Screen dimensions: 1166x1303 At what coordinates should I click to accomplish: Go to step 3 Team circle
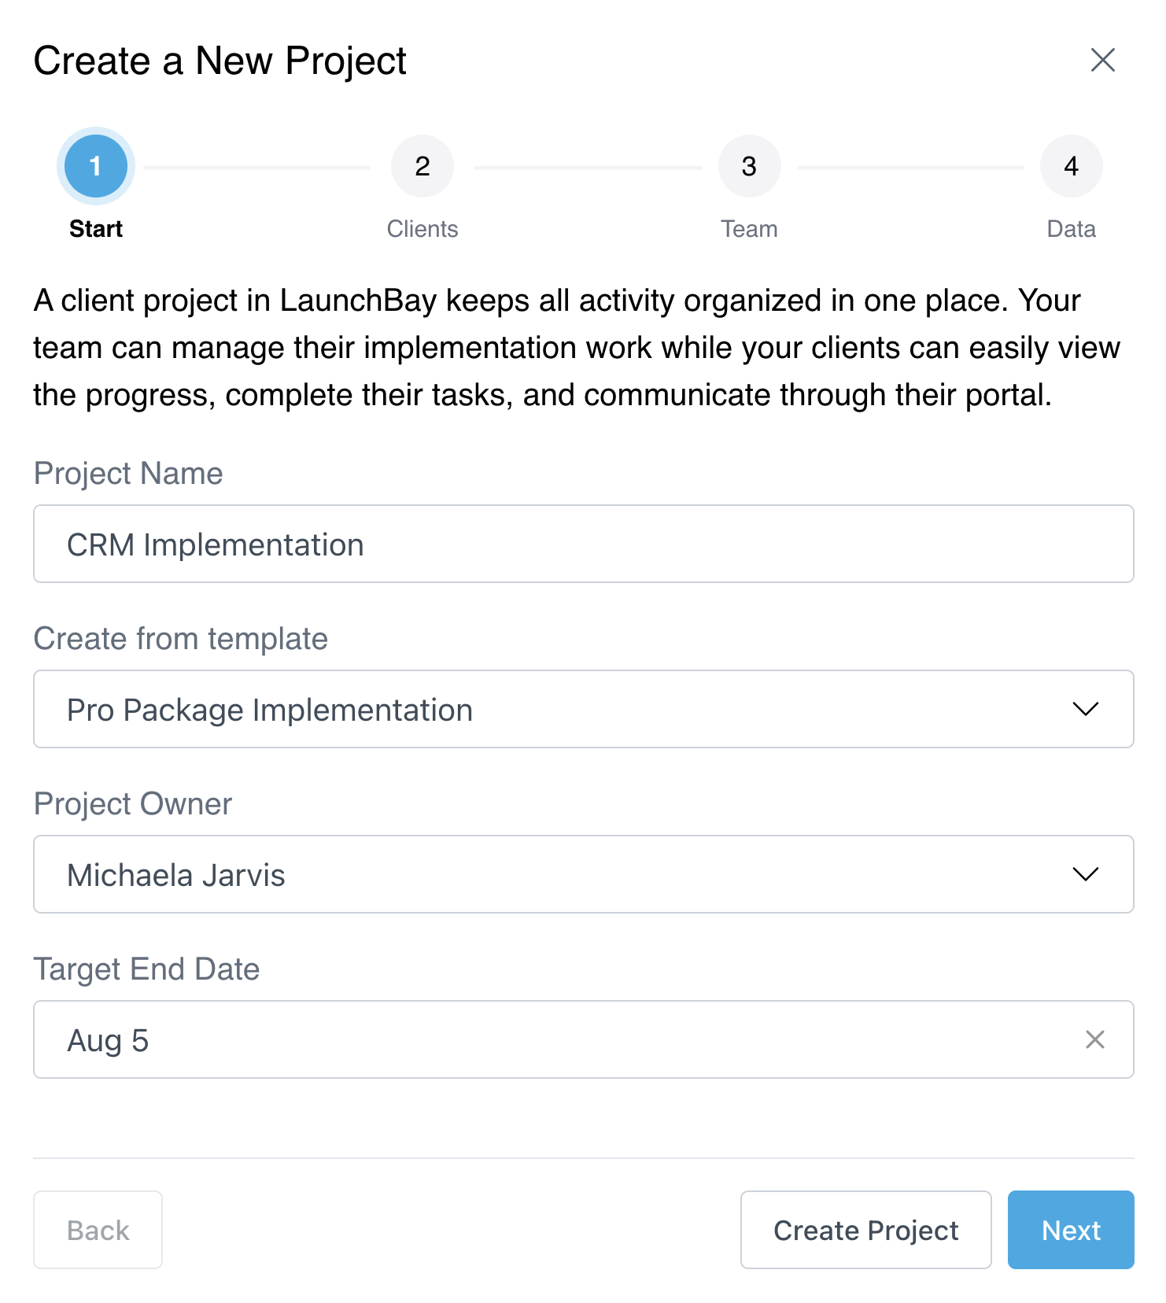point(749,166)
